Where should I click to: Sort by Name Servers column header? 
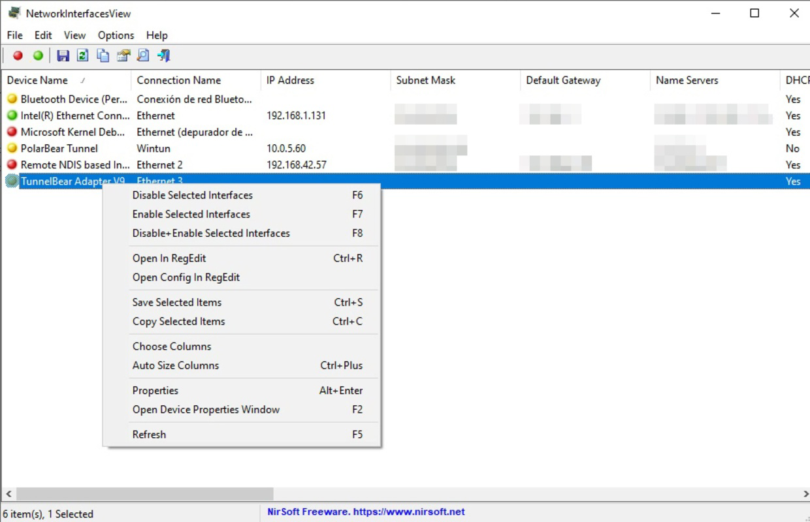coord(715,80)
